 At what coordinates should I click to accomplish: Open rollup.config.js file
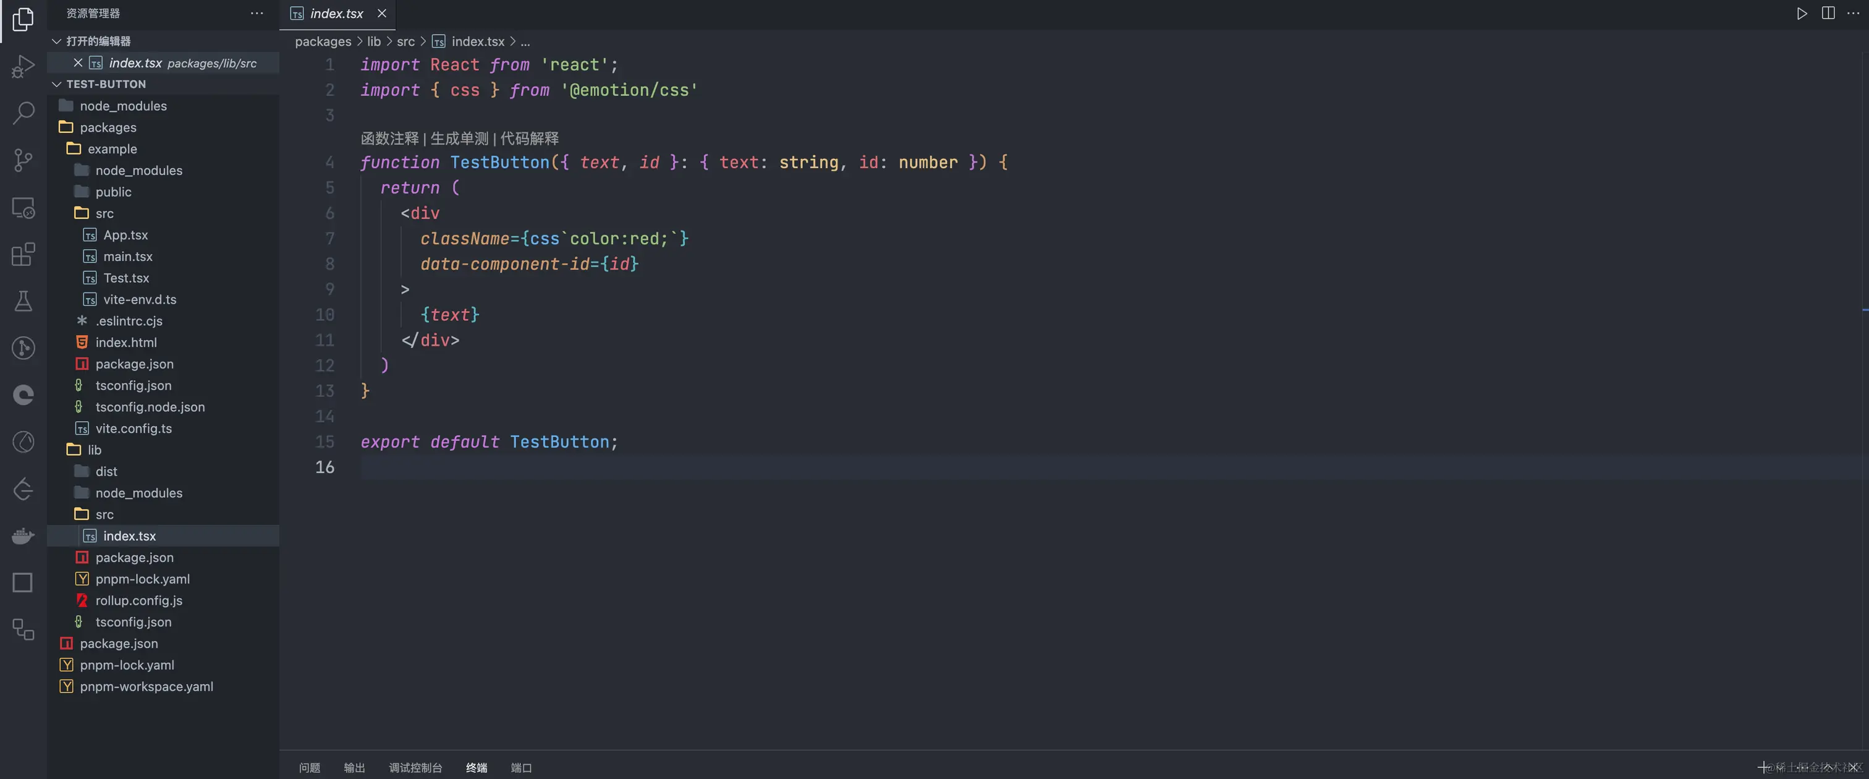click(x=163, y=601)
